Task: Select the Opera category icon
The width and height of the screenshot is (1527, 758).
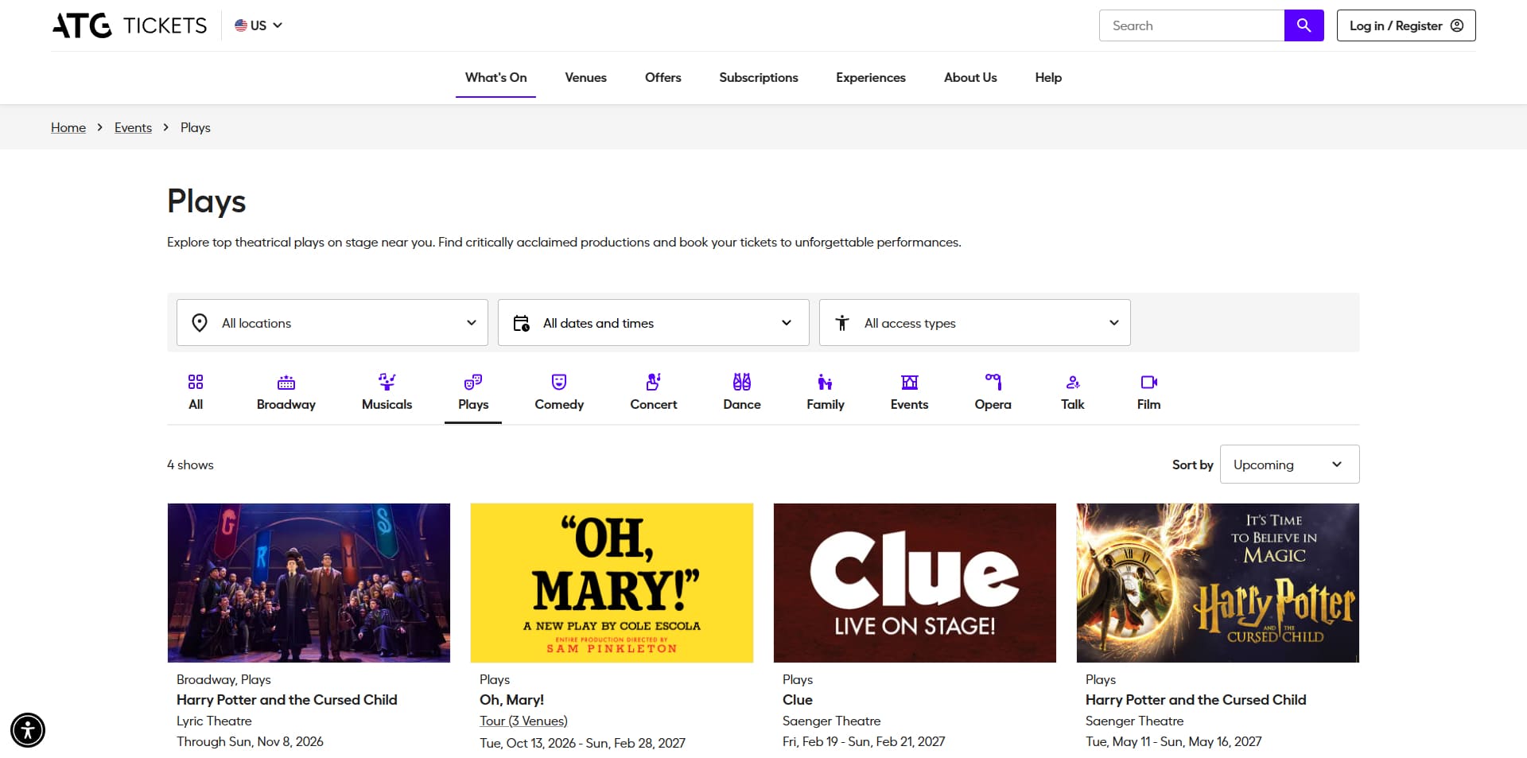Action: pos(993,382)
